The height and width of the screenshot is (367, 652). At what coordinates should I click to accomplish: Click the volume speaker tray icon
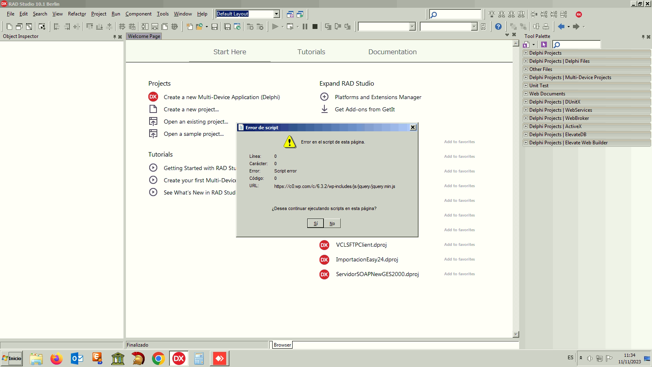590,358
